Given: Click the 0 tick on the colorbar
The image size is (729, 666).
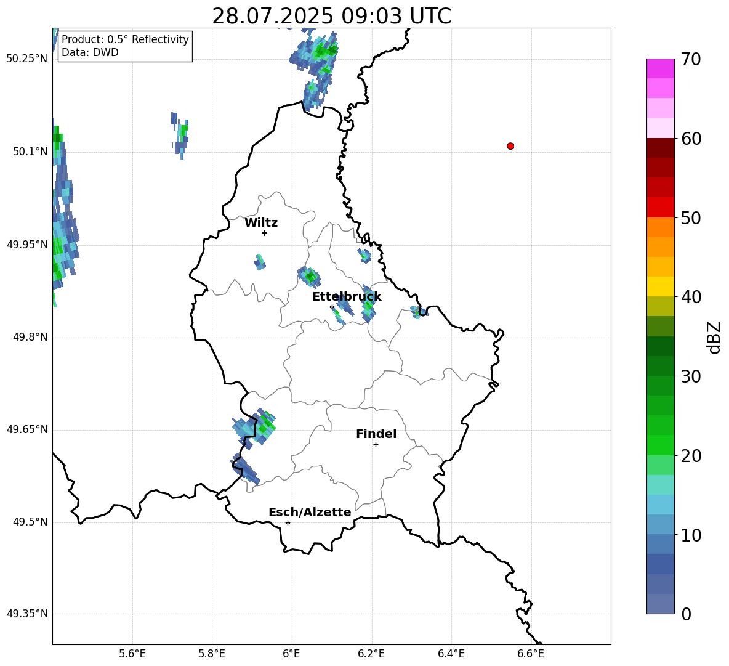Looking at the screenshot, I should 686,614.
